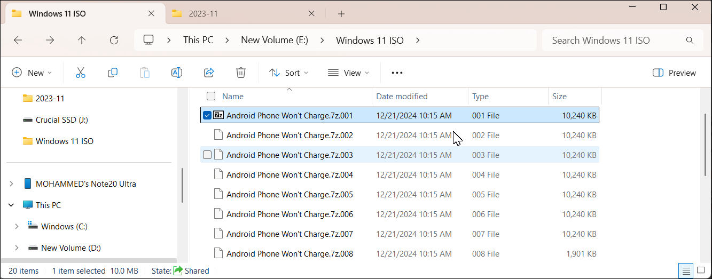Uncheck the 7z.001 file checkbox
The height and width of the screenshot is (279, 712).
(207, 115)
